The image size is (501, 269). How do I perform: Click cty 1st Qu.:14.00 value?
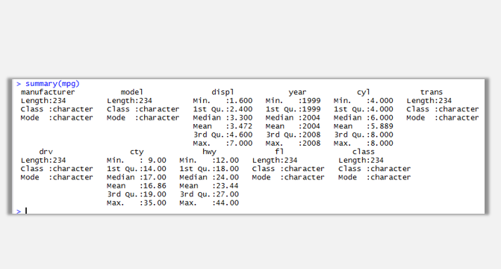click(137, 169)
